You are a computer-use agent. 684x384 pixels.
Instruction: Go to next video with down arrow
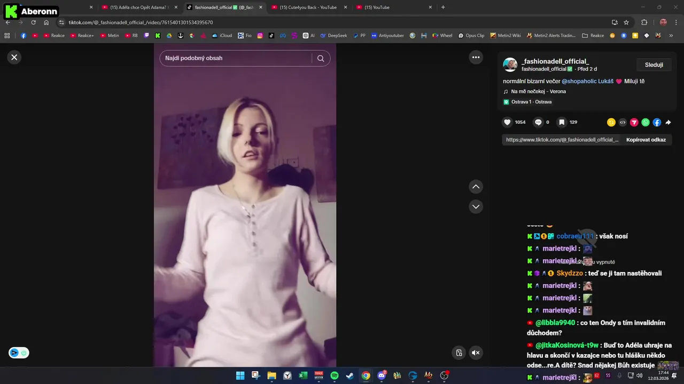point(476,206)
